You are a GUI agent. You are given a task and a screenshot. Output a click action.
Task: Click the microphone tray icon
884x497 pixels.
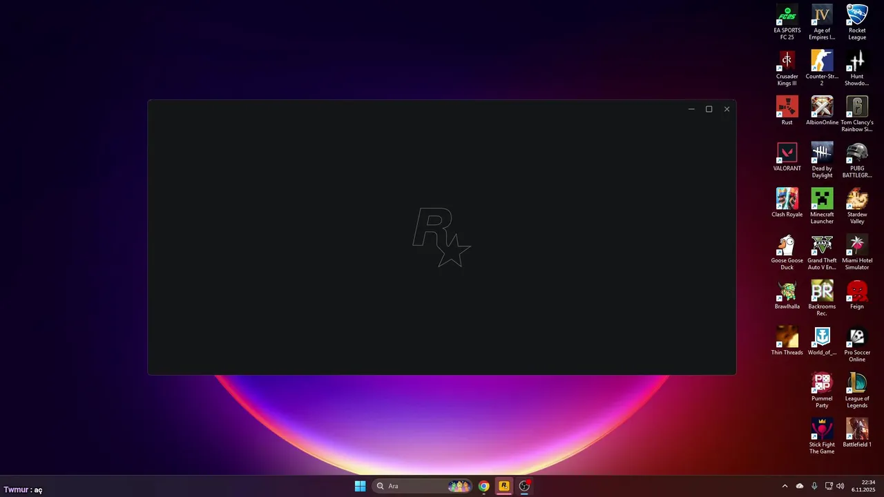click(814, 486)
